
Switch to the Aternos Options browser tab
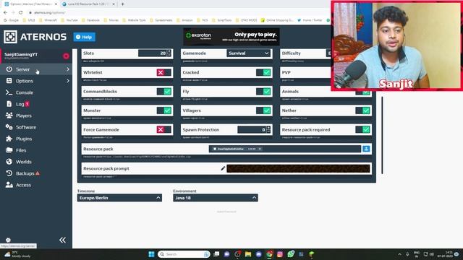tap(30, 4)
